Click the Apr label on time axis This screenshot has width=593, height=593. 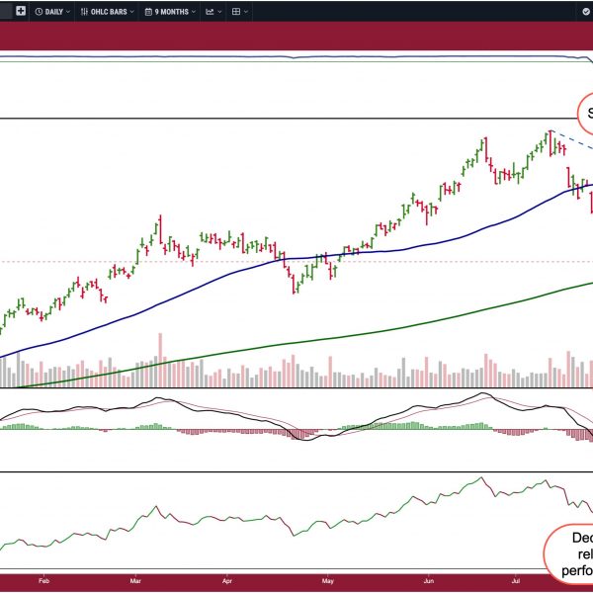pyautogui.click(x=227, y=580)
